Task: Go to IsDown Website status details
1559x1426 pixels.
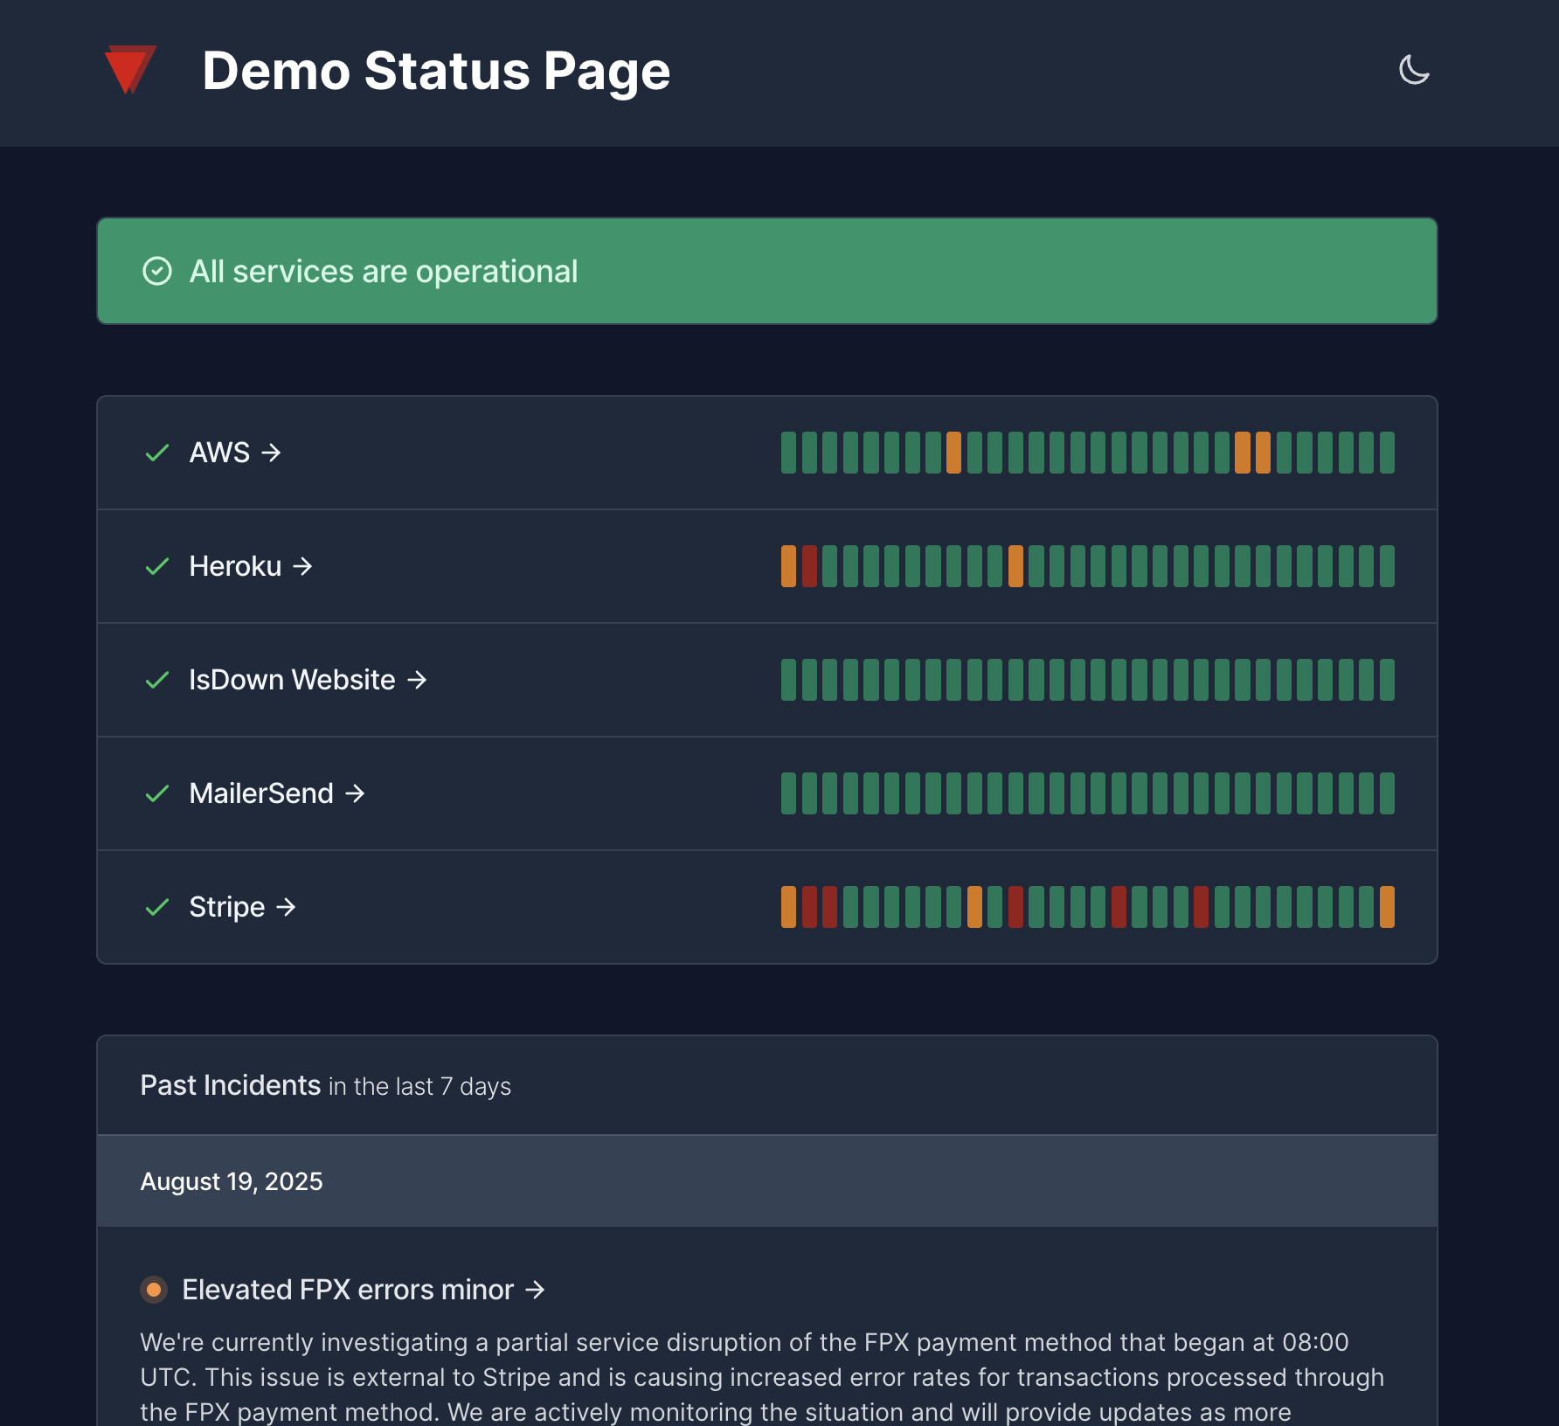Action: [308, 680]
